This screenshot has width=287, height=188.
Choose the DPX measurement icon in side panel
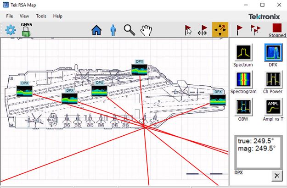point(273,52)
